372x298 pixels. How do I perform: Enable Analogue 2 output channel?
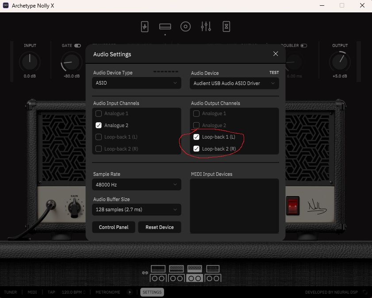[x=196, y=125]
